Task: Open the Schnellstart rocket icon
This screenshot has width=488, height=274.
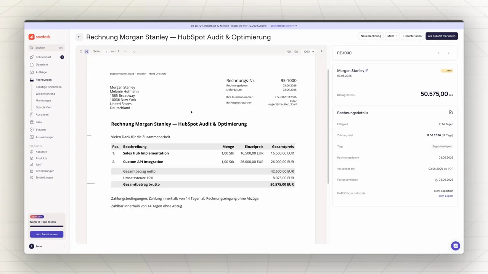Action: (32, 57)
